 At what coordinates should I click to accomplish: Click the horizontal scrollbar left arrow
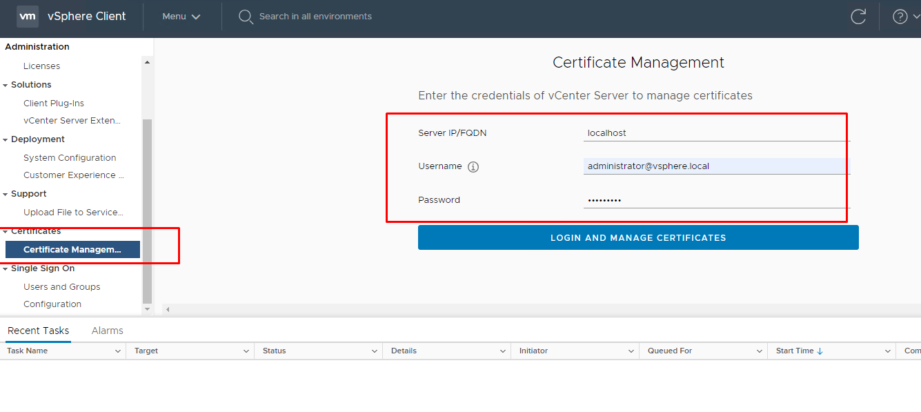pyautogui.click(x=168, y=310)
